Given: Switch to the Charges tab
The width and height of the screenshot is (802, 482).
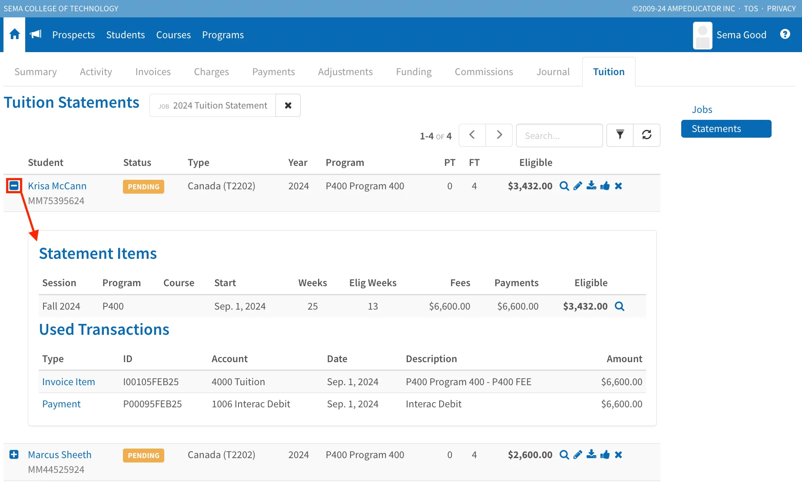Looking at the screenshot, I should tap(212, 72).
